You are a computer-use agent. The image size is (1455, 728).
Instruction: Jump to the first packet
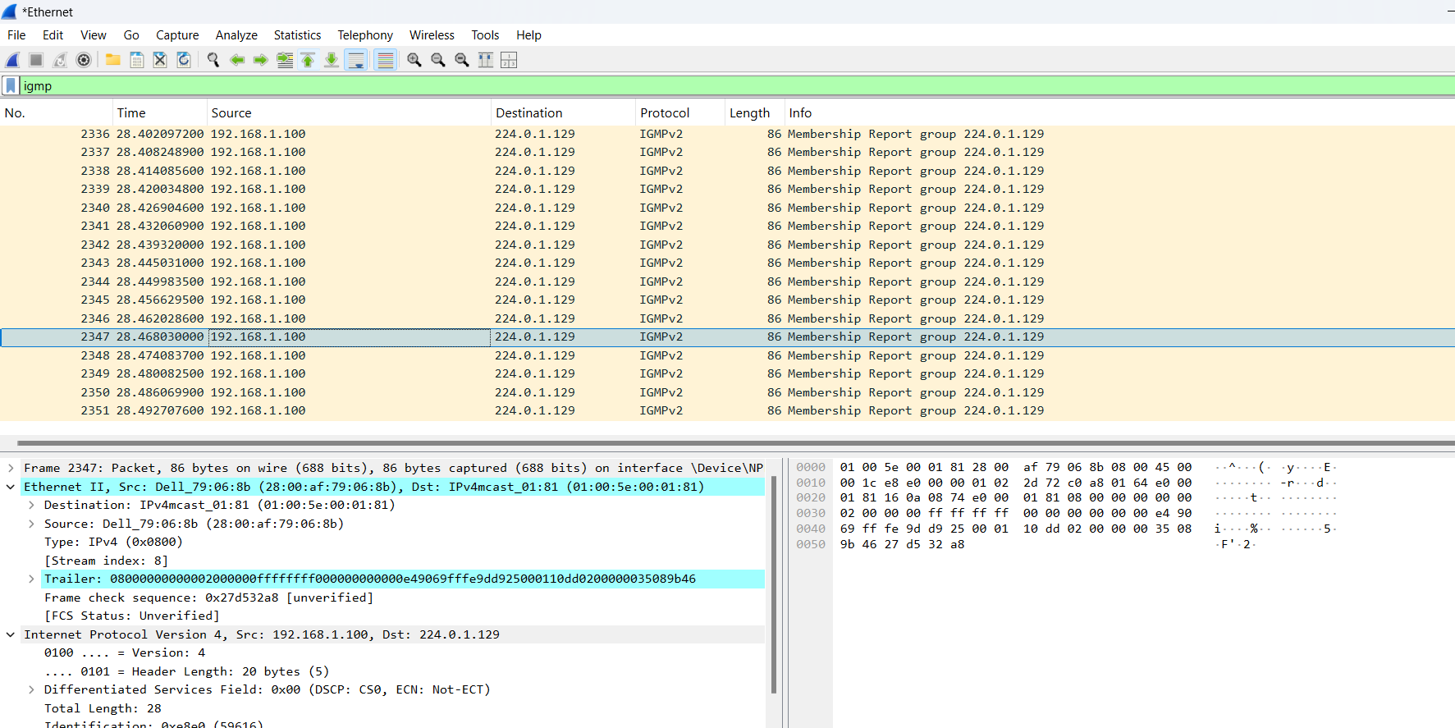point(308,60)
